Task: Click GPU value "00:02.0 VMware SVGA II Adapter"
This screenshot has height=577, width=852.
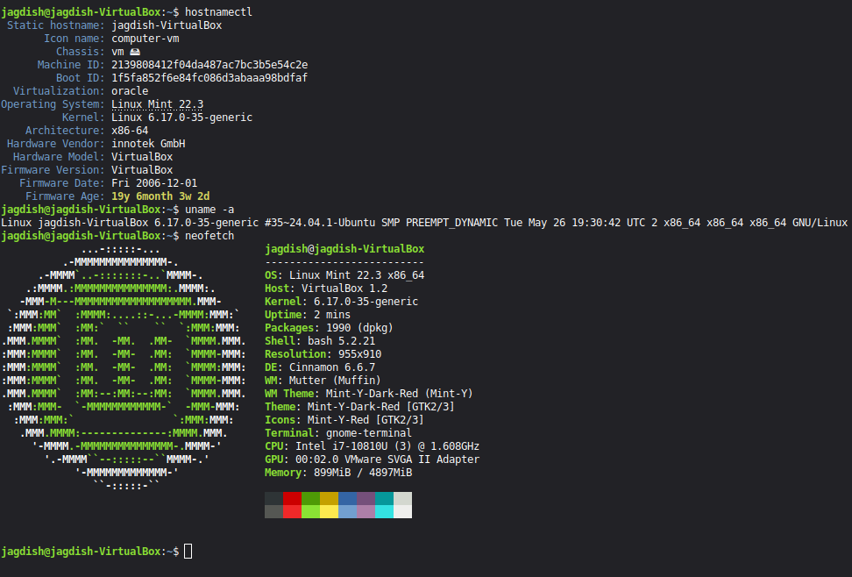Action: coord(387,459)
